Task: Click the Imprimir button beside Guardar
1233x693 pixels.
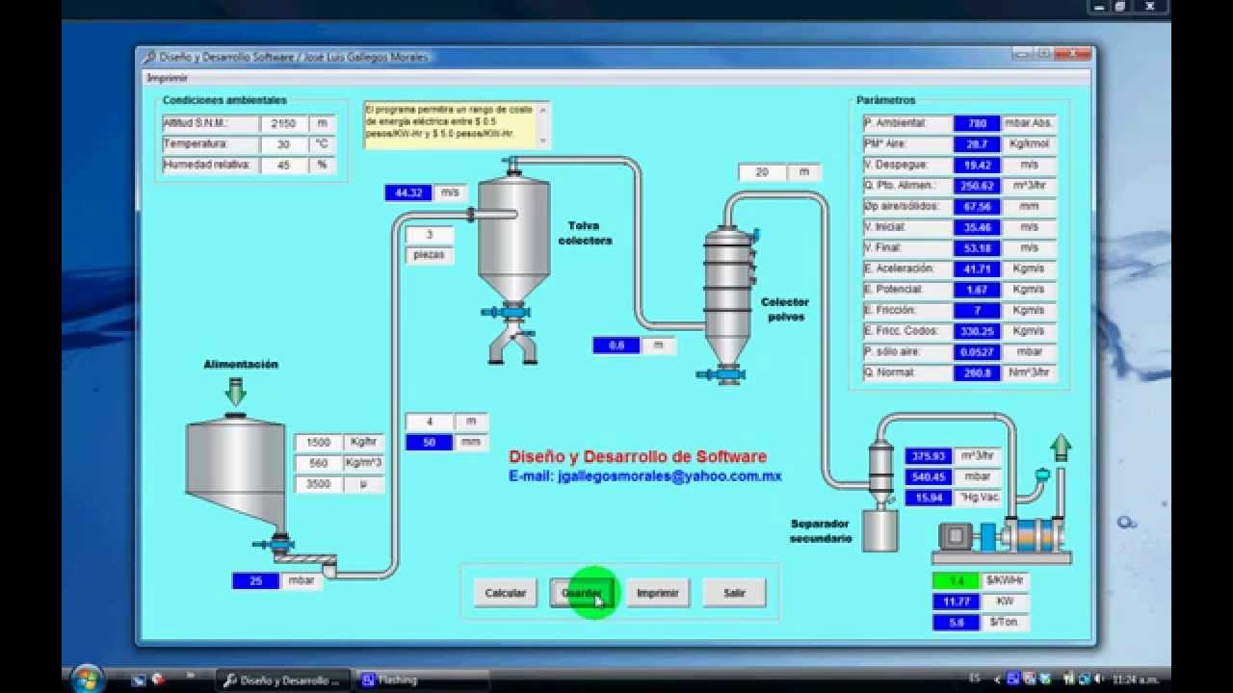Action: tap(658, 593)
